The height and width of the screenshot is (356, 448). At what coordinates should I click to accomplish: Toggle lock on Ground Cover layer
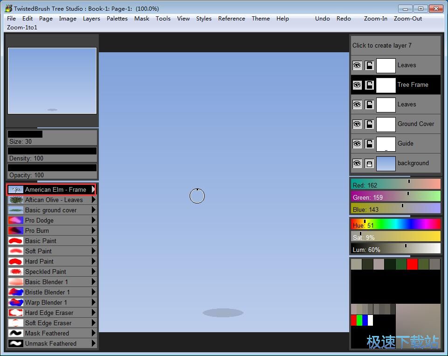point(369,124)
